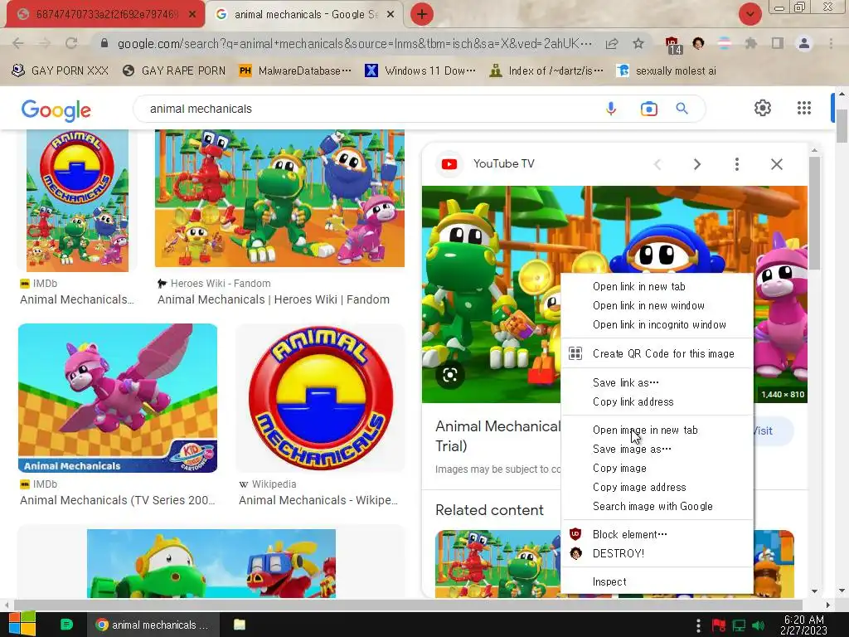Screen dimensions: 849x637
Task: Choose Copy image from context menu
Action: click(x=657, y=468)
